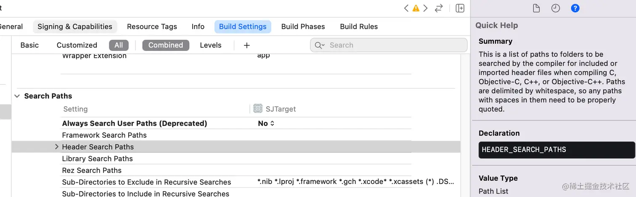Screen dimensions: 636x197
Task: Open the Signing & Capabilities tab
Action: pyautogui.click(x=75, y=26)
